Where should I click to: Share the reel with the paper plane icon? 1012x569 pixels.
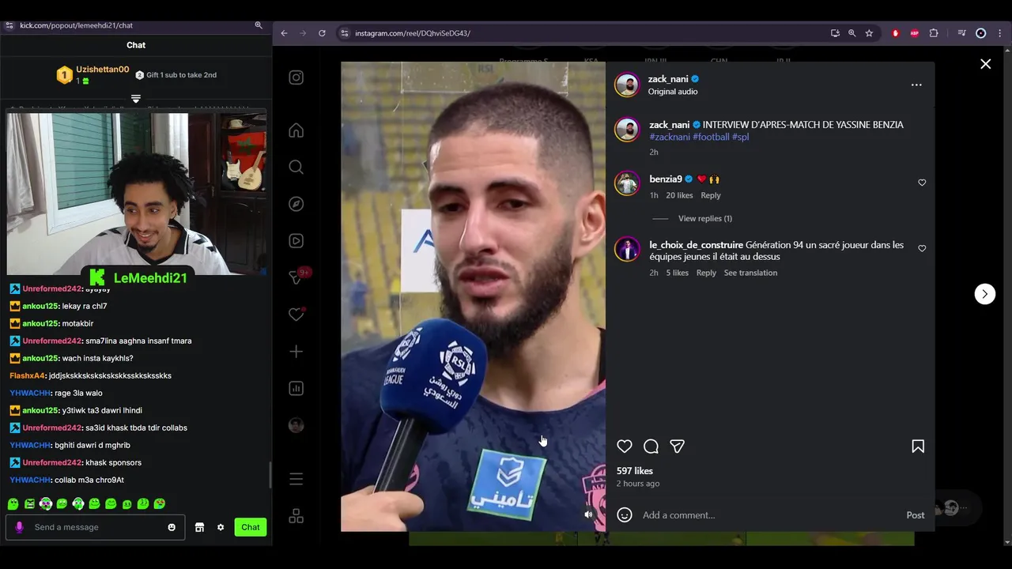point(677,447)
